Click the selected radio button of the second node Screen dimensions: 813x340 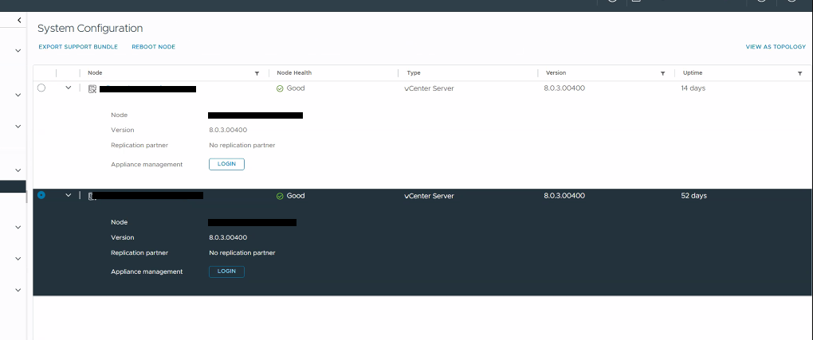tap(41, 195)
